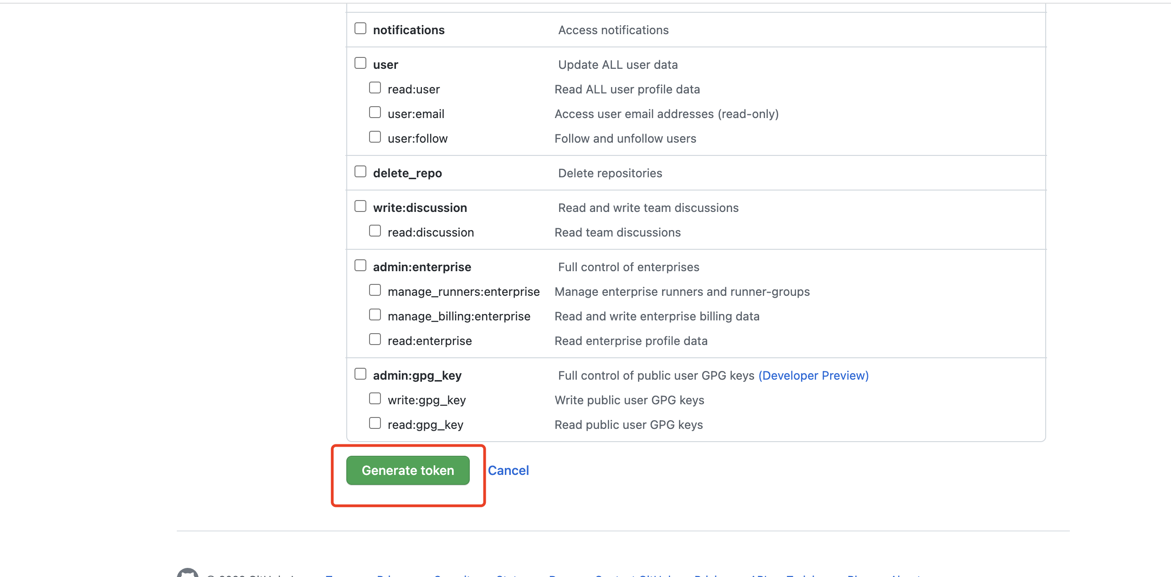Select the user:email scope checkbox
1171x577 pixels.
click(x=375, y=113)
